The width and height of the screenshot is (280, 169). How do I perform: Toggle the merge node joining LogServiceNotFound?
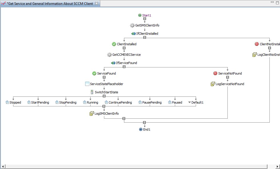[124, 119]
